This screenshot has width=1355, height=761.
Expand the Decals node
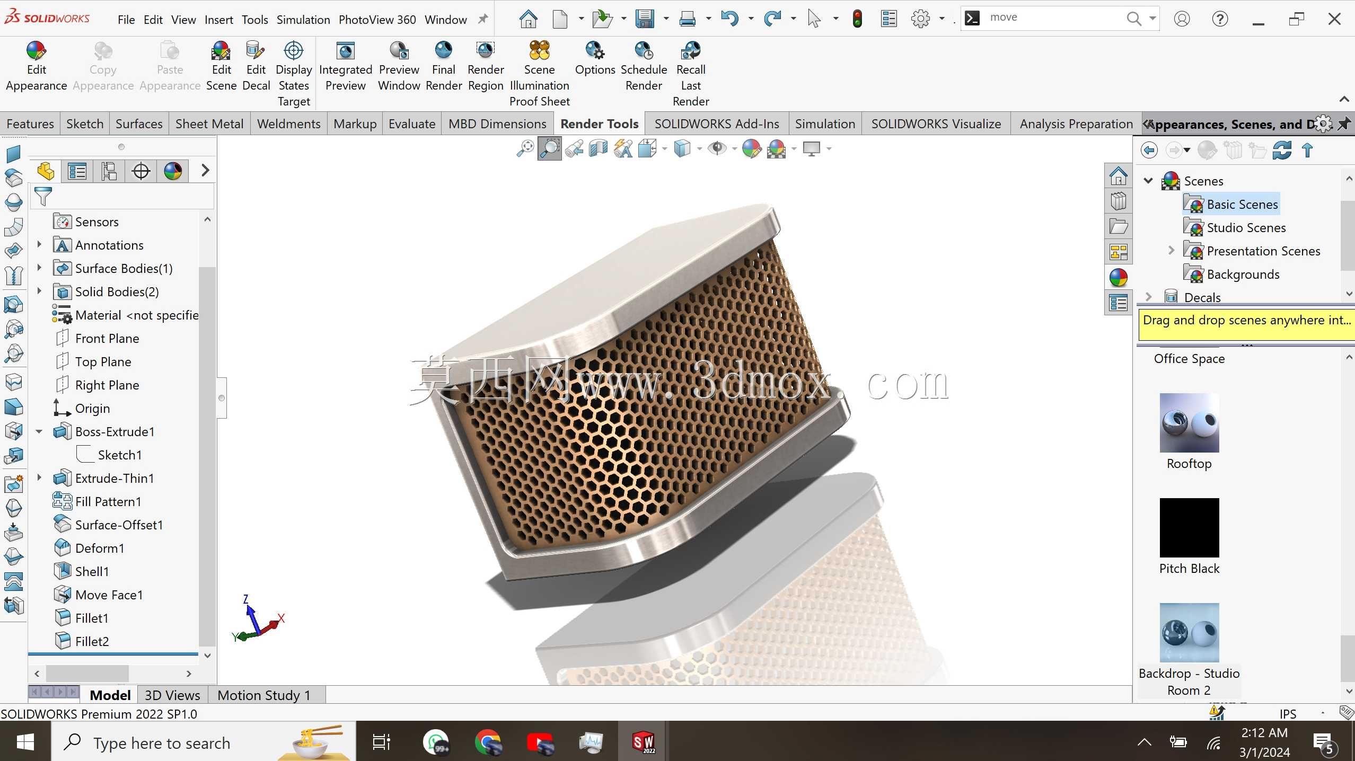point(1148,297)
